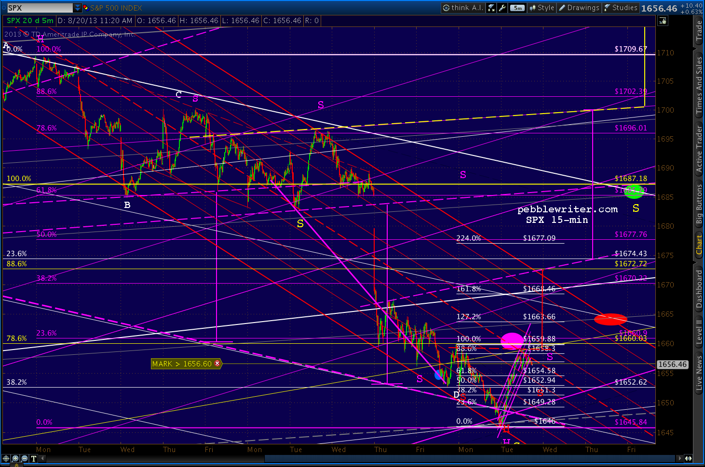Click the MARK > 1656.60 alert tag
The image size is (705, 467).
(x=186, y=363)
